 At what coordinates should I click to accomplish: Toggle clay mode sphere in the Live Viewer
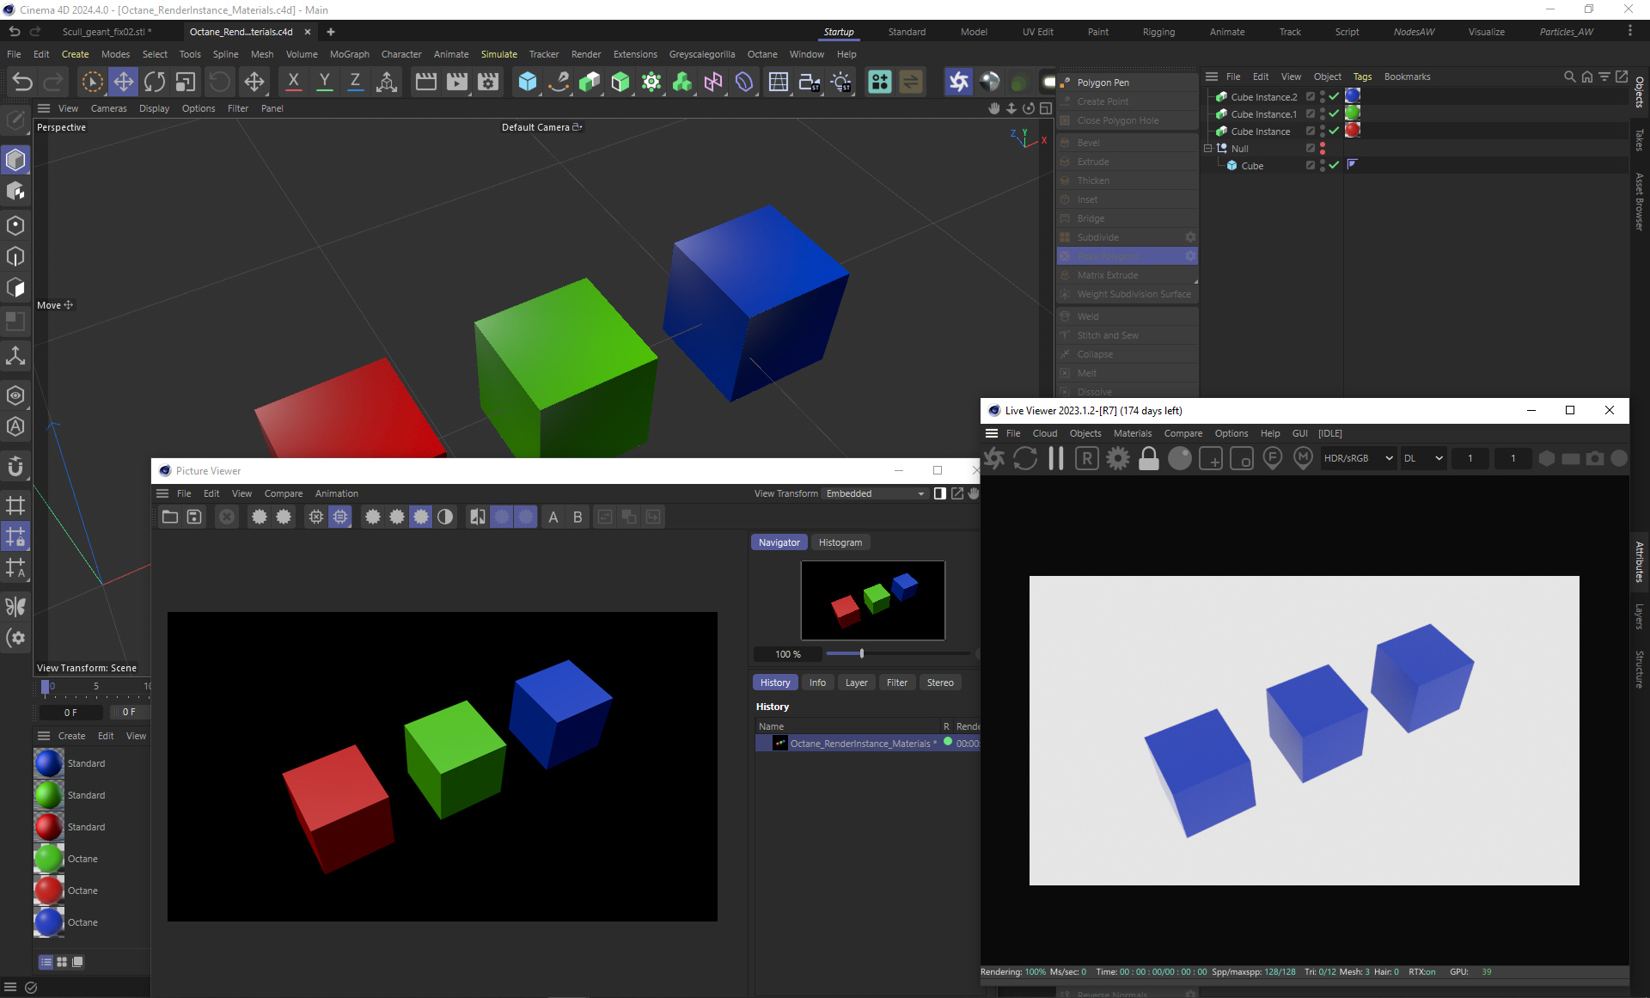coord(1179,458)
